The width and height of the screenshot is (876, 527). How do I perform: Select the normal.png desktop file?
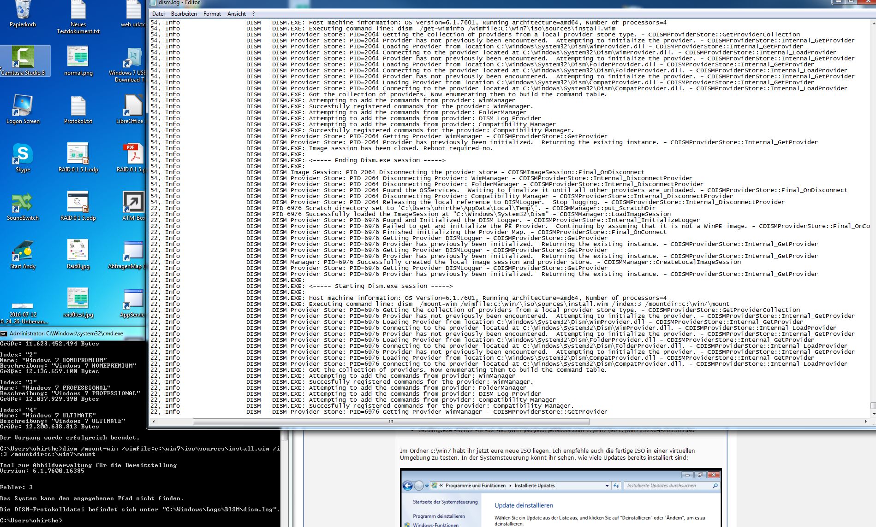[x=78, y=61]
